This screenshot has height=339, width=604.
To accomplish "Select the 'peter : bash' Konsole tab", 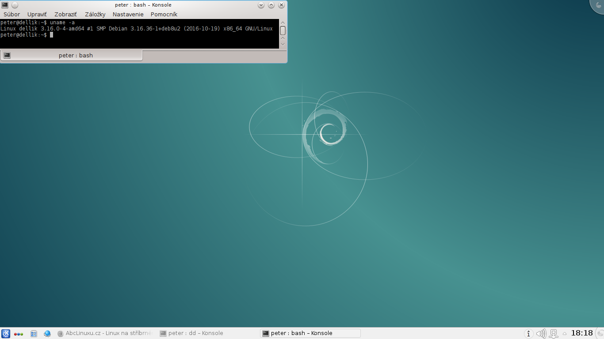I will [x=71, y=55].
